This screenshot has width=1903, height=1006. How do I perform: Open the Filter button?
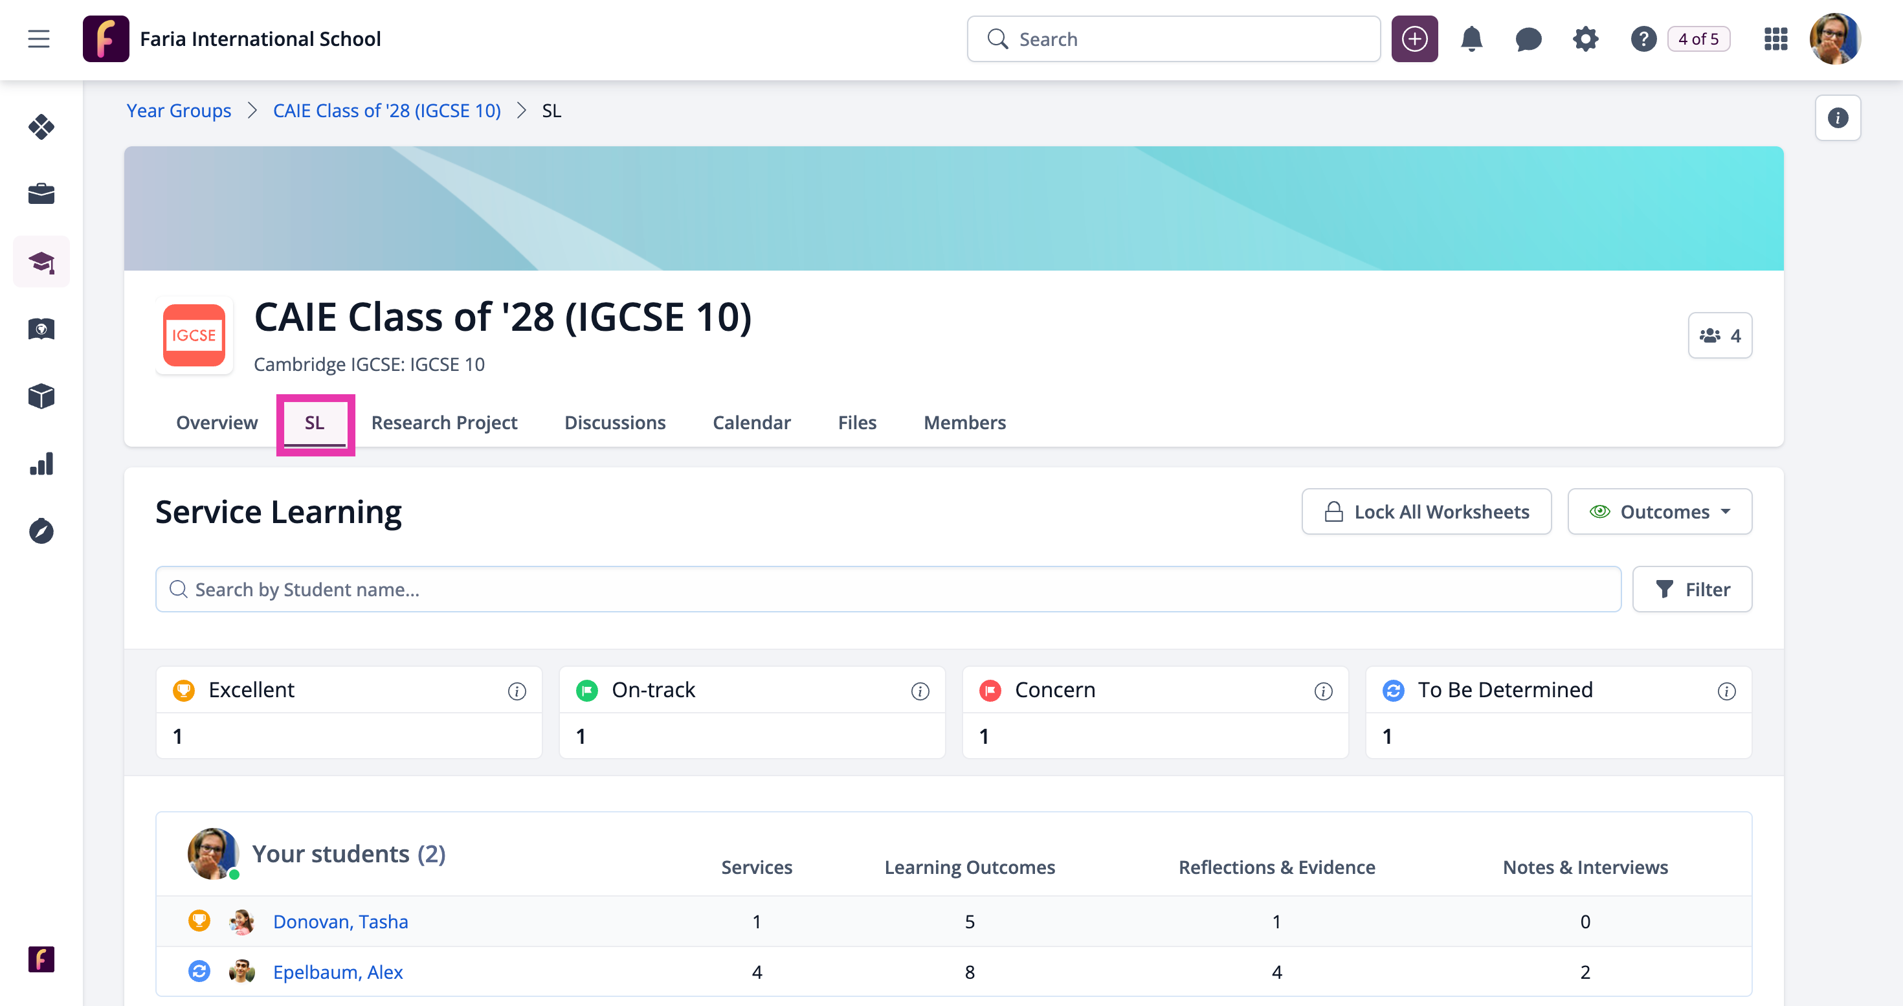tap(1692, 589)
